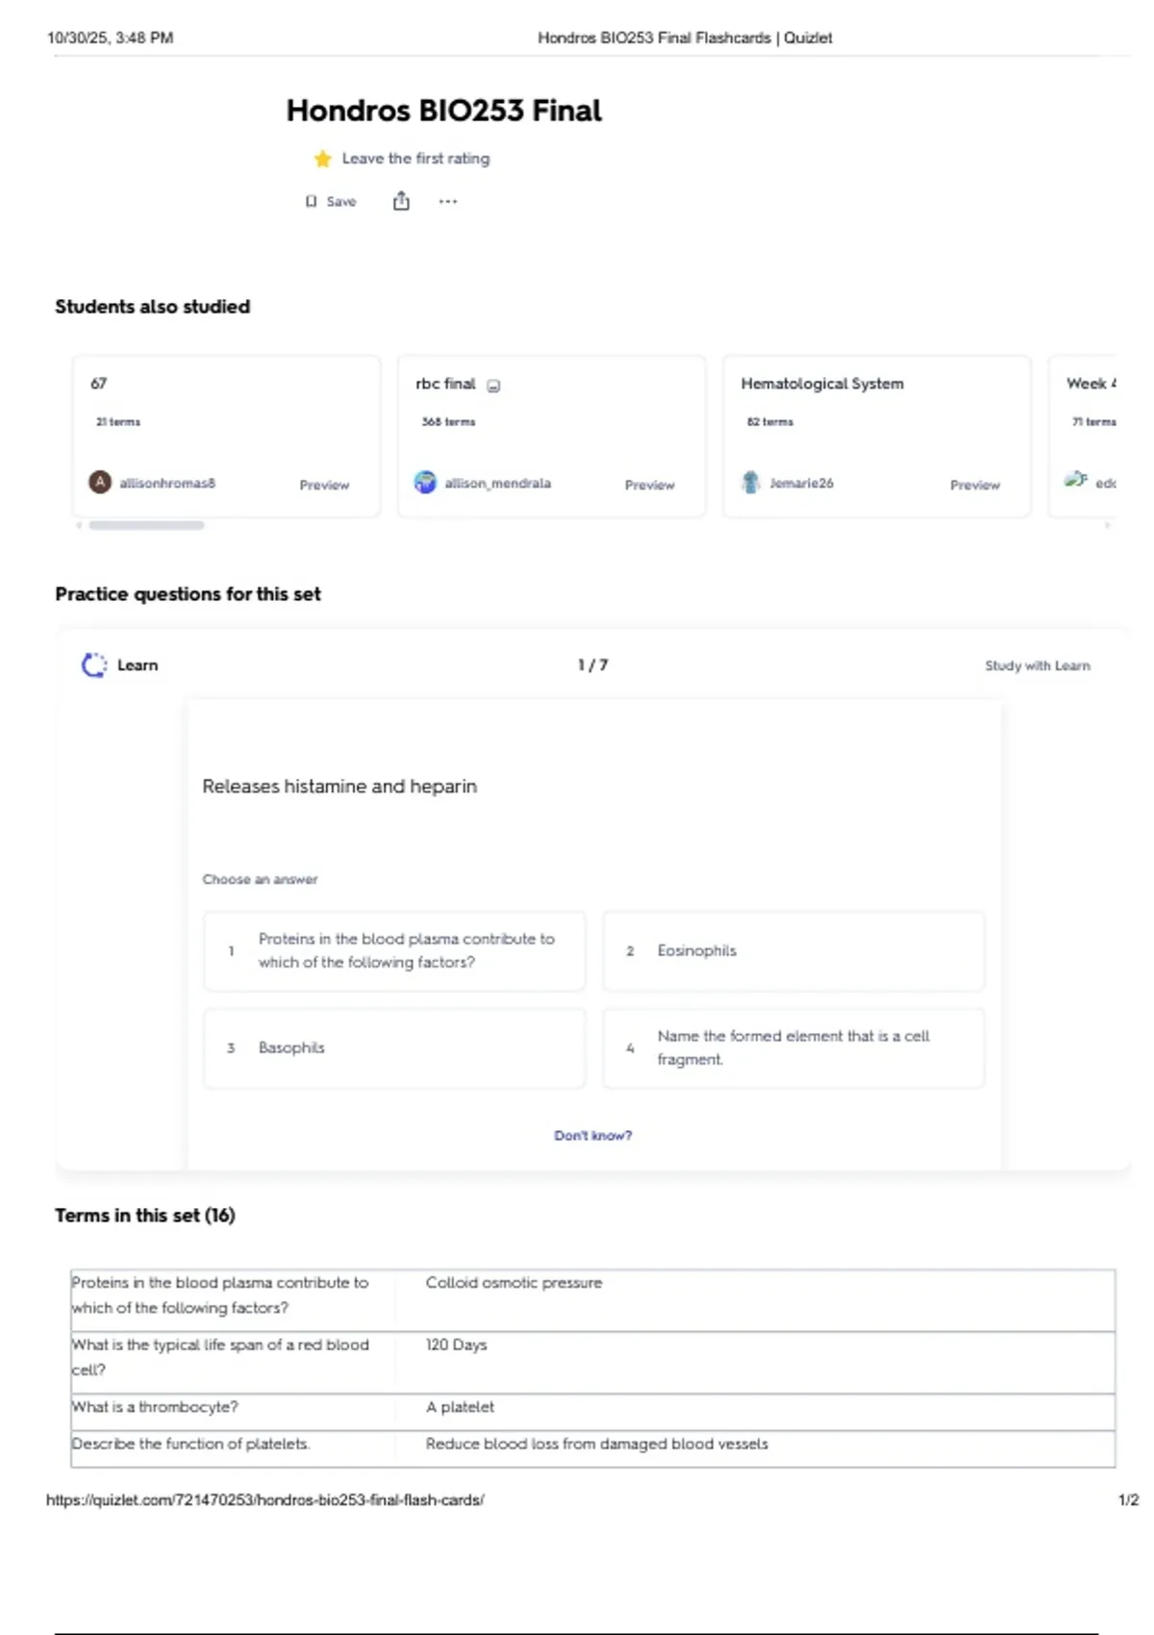Preview the rbc final set

(650, 485)
